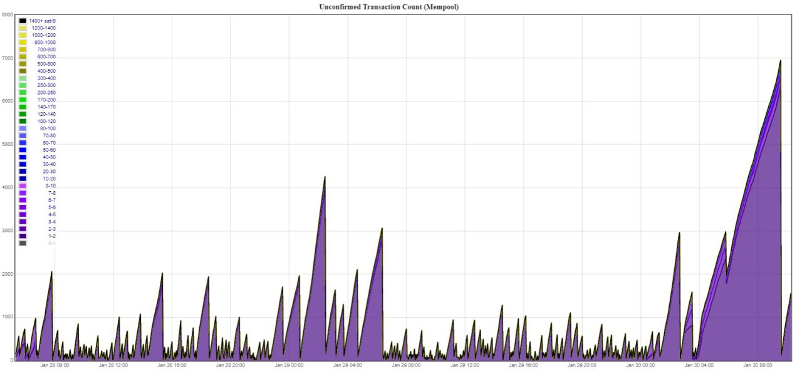Click the Jan 30 04:00 axis label
Screen dimensions: 802x371
pos(699,365)
